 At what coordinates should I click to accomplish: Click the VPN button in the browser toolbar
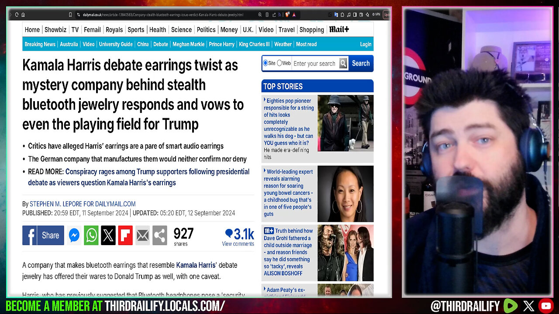(376, 15)
